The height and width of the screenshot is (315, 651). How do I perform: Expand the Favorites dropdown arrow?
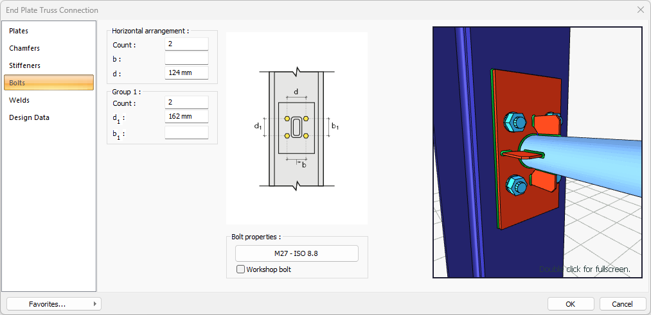tap(94, 304)
